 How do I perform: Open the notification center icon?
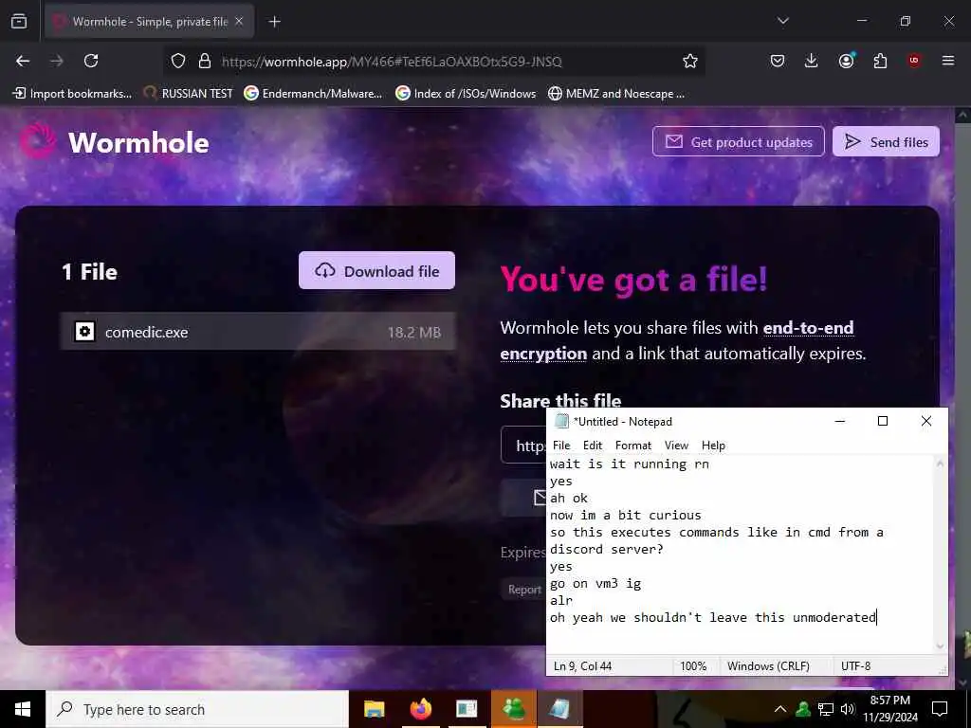940,709
